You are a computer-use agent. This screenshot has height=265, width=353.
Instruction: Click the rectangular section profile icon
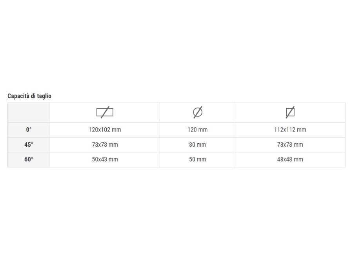(x=105, y=112)
